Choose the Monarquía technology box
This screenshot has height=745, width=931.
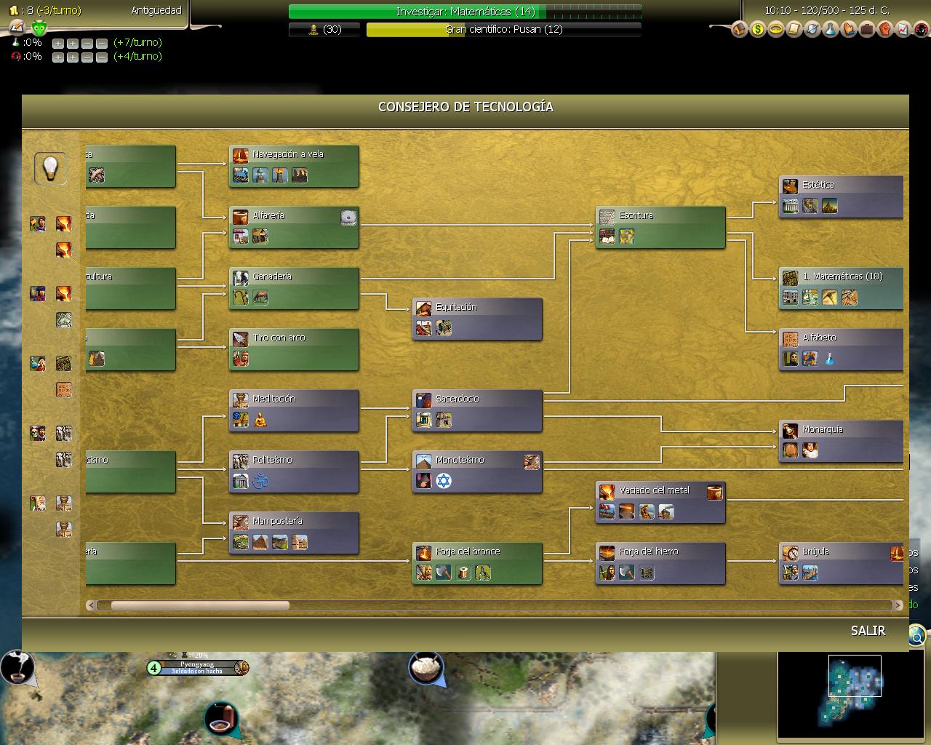(x=841, y=441)
